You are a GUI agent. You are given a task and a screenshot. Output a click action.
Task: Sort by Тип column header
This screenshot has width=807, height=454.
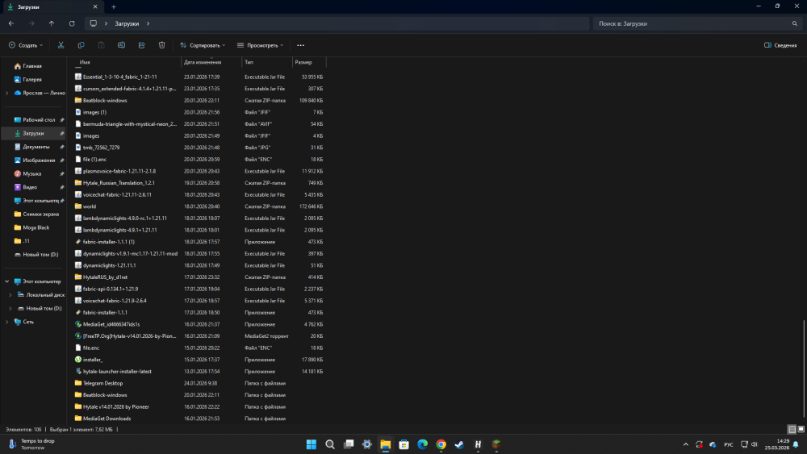tap(267, 62)
